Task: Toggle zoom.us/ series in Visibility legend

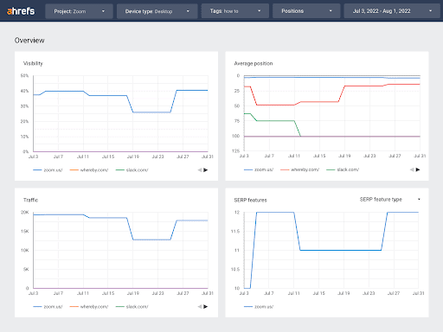Action: [48, 170]
